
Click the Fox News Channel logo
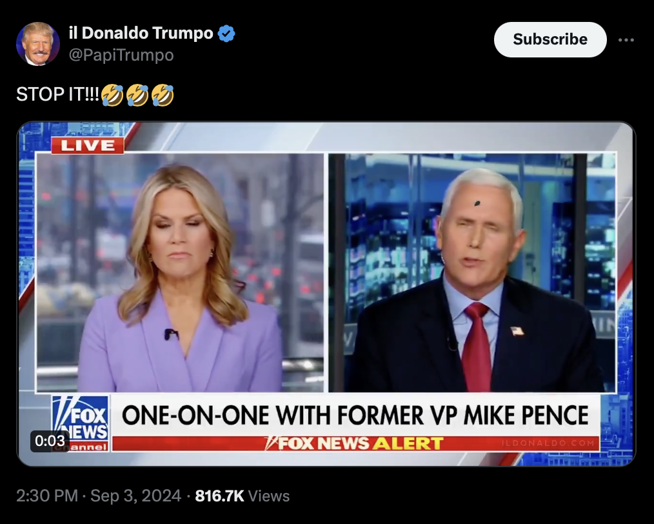[81, 423]
